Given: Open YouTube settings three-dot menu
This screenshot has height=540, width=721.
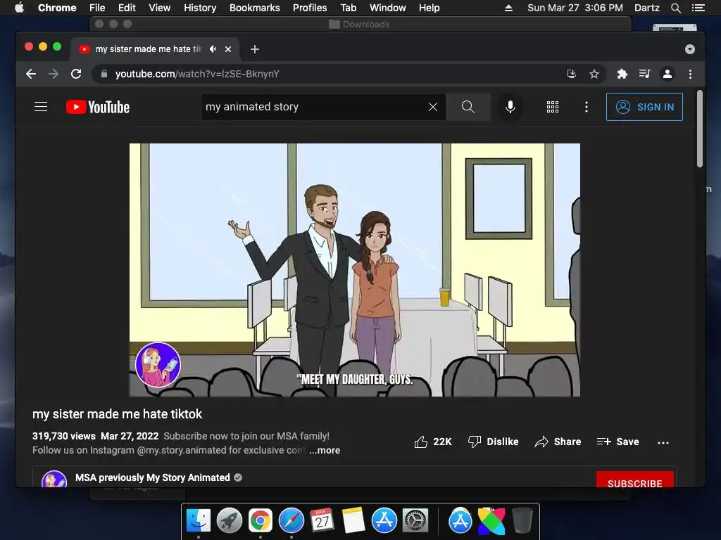Looking at the screenshot, I should pyautogui.click(x=587, y=107).
